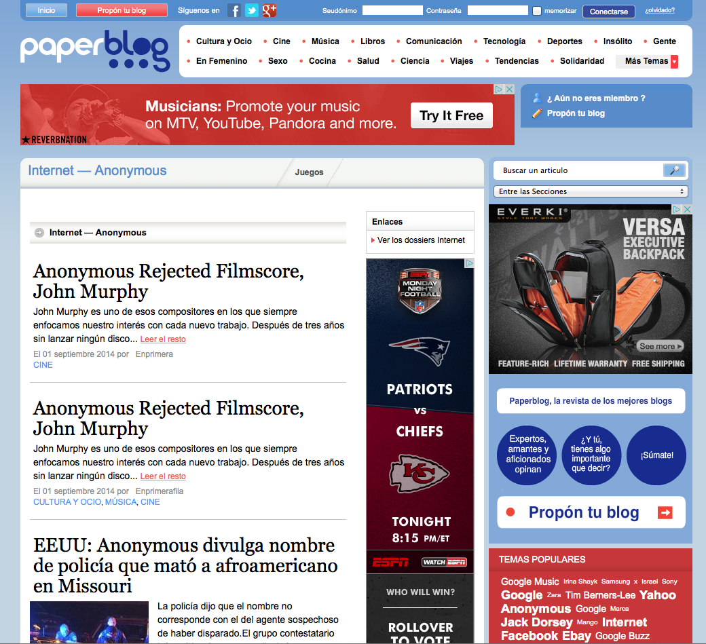Click the Expertos, amantes y aficionados circle
706x644 pixels.
527,455
